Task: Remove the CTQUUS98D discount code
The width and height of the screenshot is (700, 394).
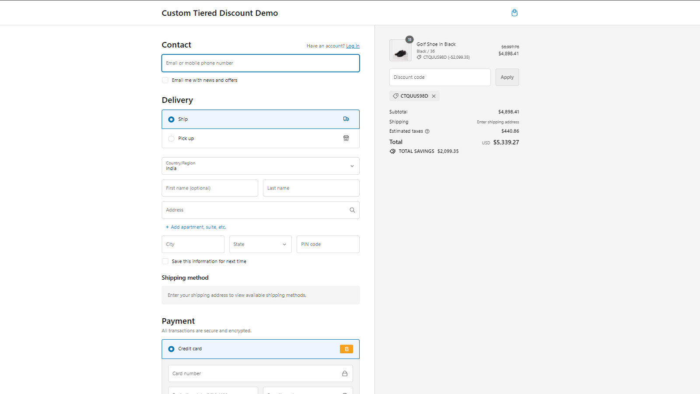Action: pos(434,95)
